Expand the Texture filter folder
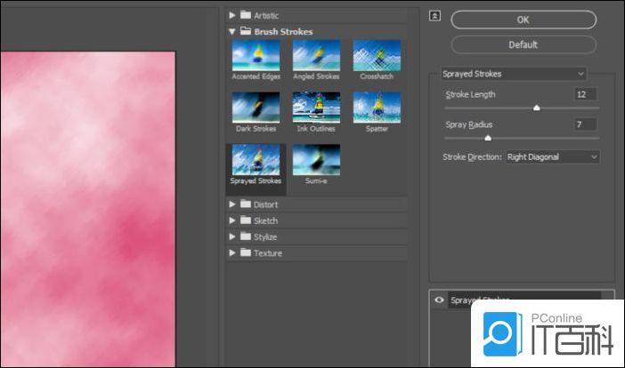The width and height of the screenshot is (625, 368). (233, 253)
